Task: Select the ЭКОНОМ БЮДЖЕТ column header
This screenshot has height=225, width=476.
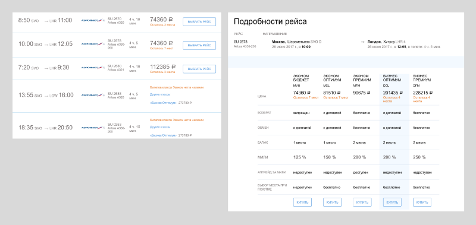Action: point(301,78)
